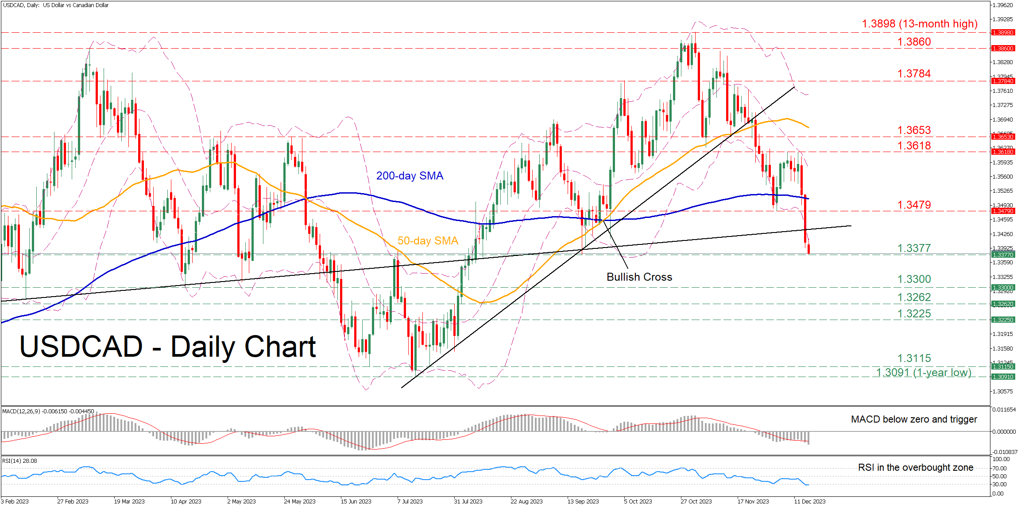Image resolution: width=1021 pixels, height=507 pixels.
Task: Click the MACD -0.010837 axis value
Action: pos(1005,452)
